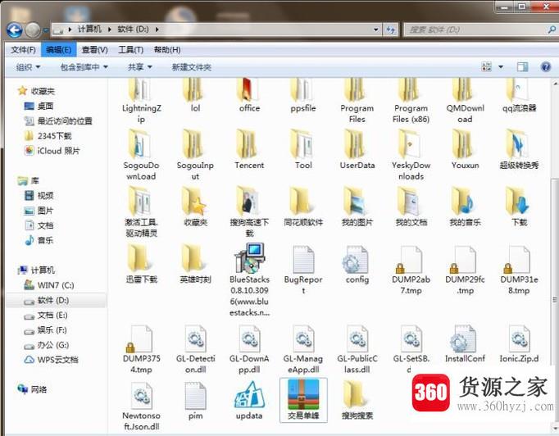Select the 我的音乐 folder
559x436 pixels.
(465, 207)
